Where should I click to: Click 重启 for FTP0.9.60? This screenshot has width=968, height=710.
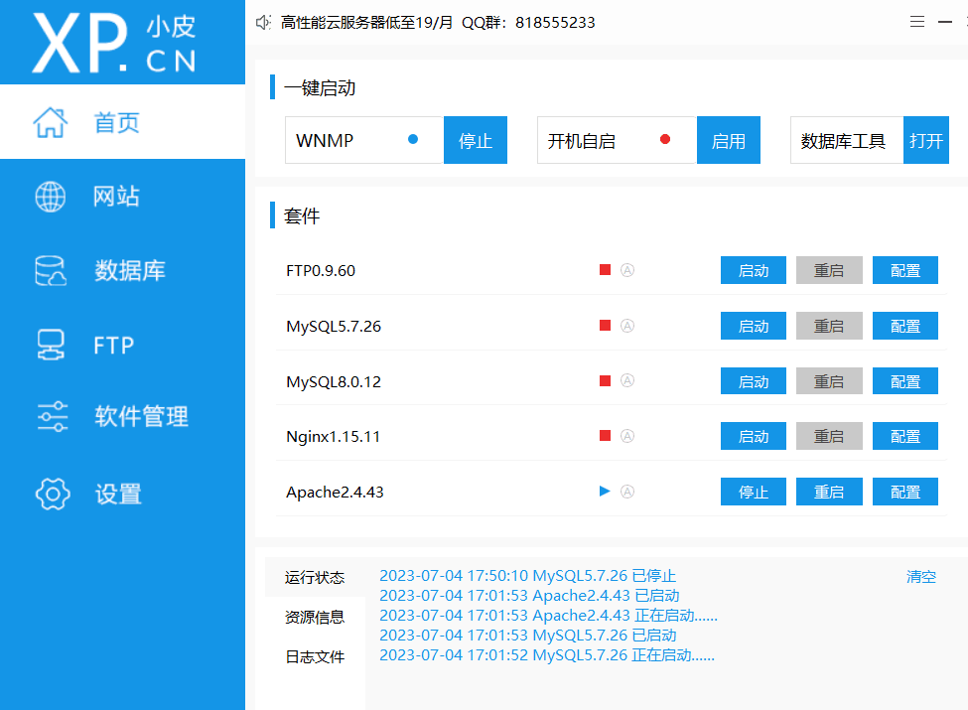pos(829,270)
